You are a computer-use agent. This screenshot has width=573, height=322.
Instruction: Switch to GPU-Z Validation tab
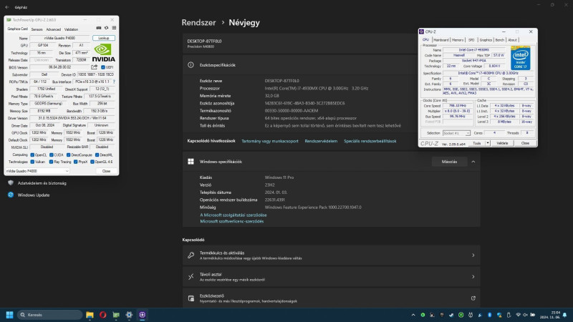(x=71, y=29)
